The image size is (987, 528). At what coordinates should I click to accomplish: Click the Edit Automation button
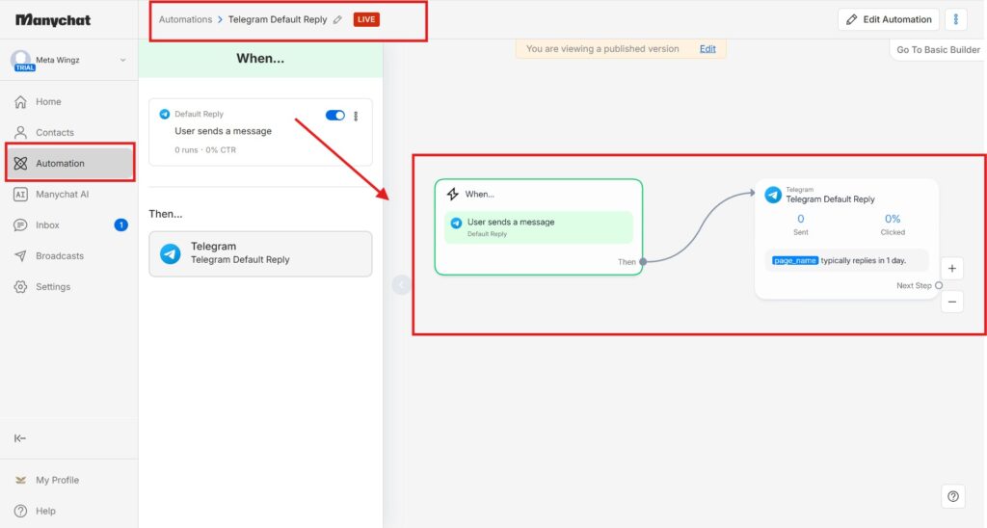888,19
